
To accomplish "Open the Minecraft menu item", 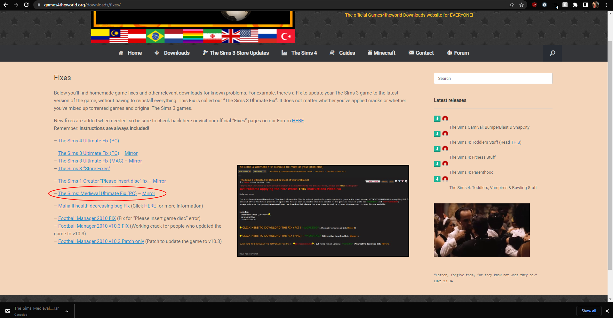I will 381,53.
